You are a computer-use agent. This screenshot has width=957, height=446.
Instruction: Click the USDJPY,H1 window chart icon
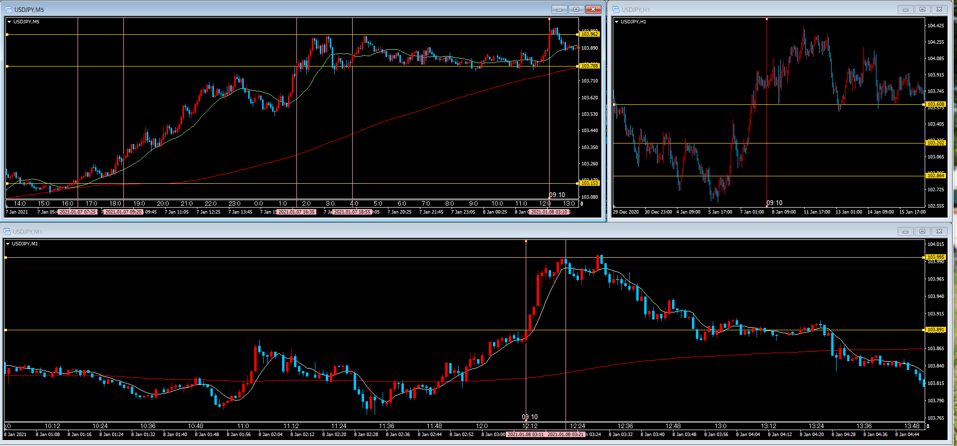[616, 9]
